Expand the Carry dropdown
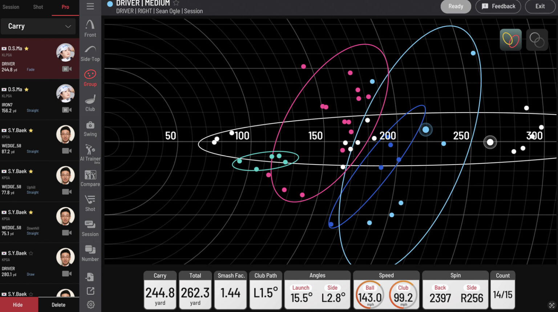Image resolution: width=558 pixels, height=312 pixels. pyautogui.click(x=38, y=26)
